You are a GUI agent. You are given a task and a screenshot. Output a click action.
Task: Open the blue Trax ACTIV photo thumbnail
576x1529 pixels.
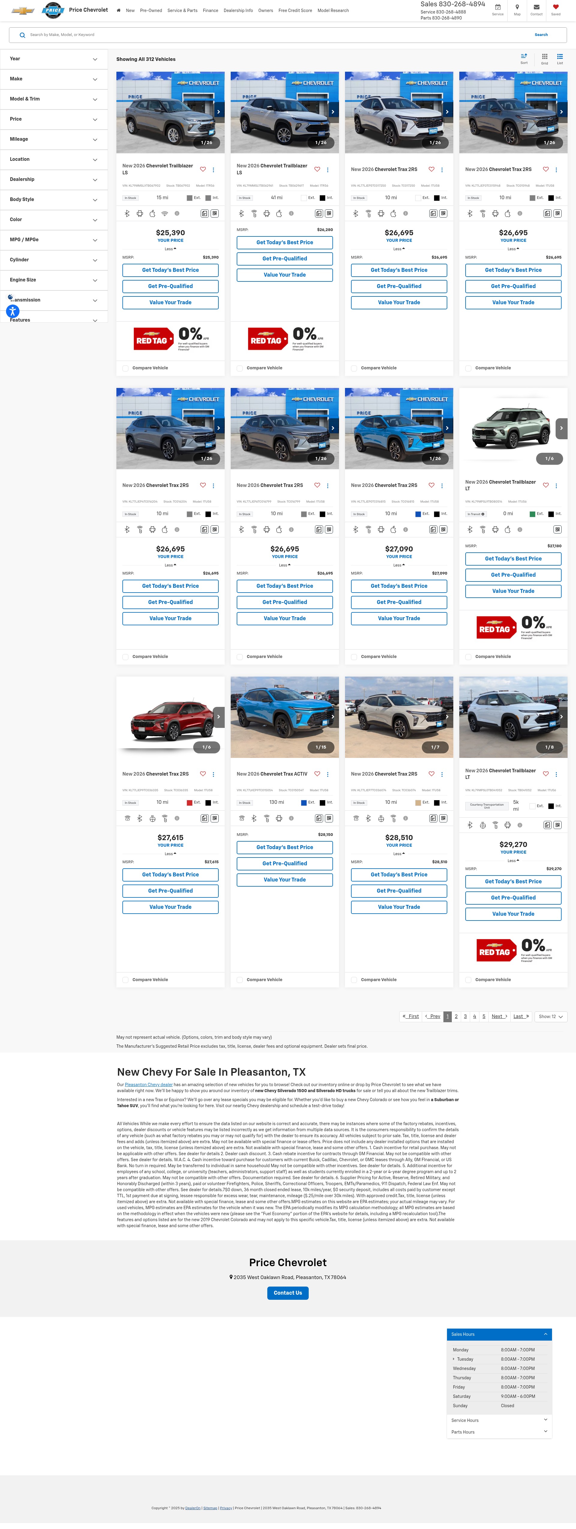[x=285, y=717]
